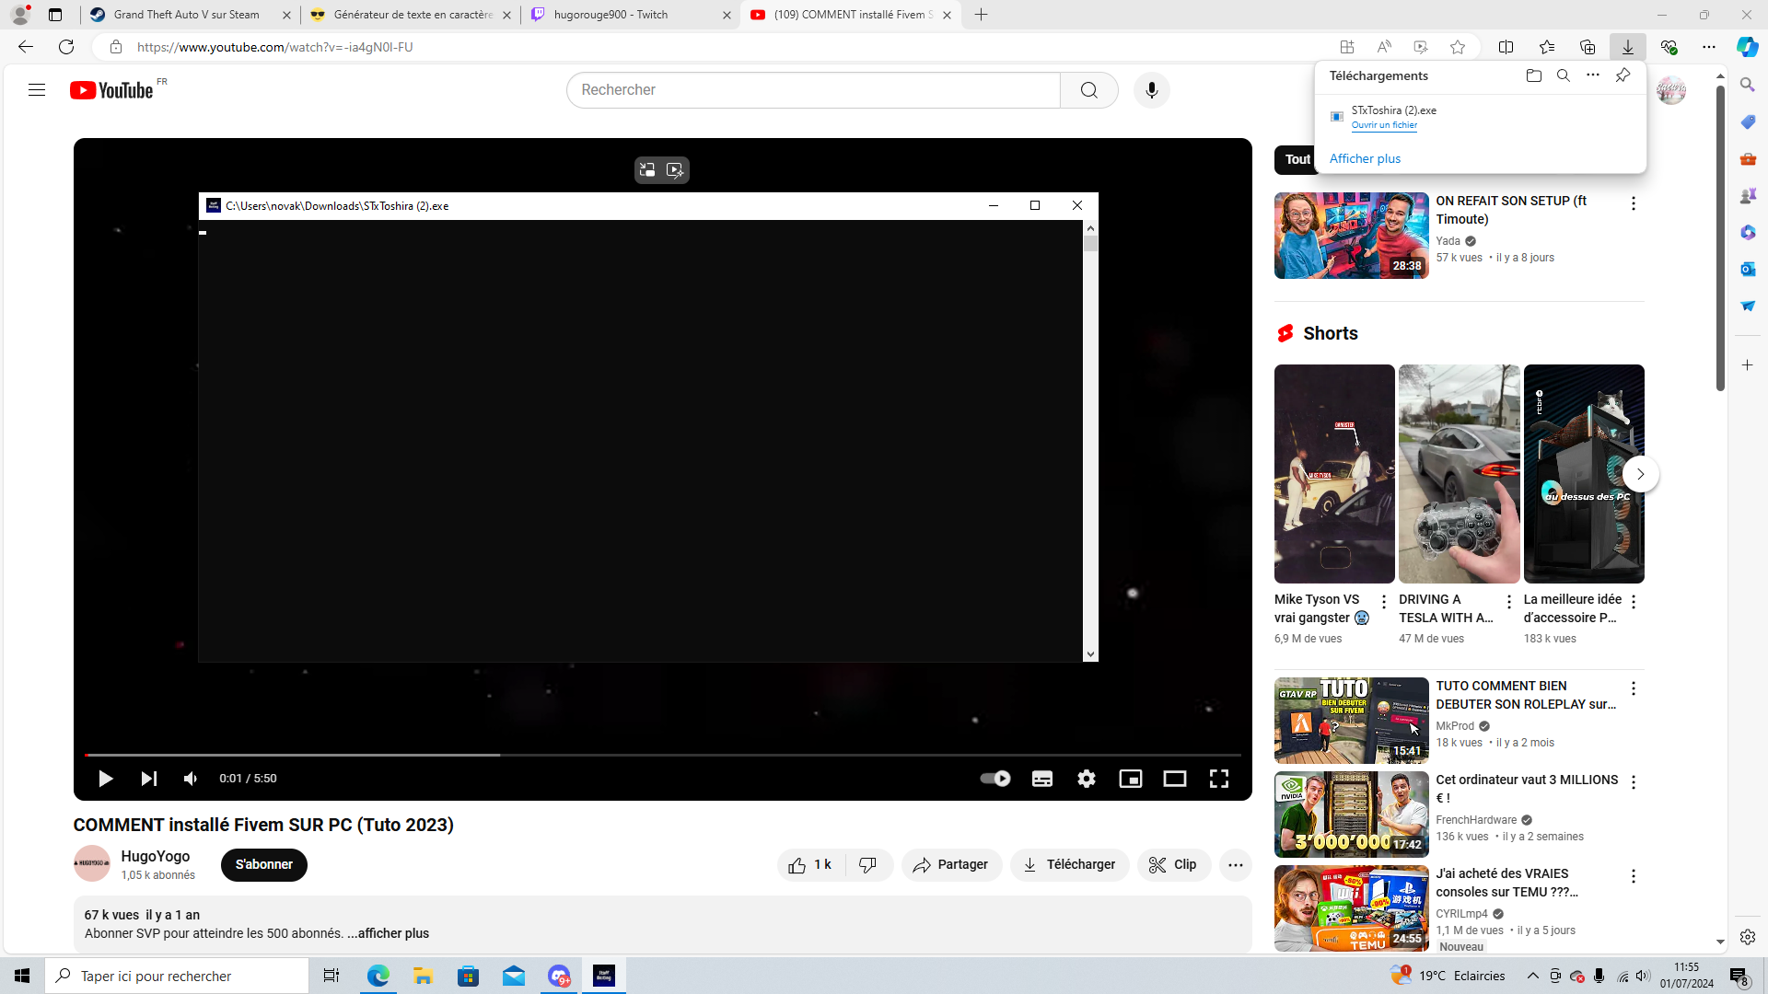The width and height of the screenshot is (1768, 994).
Task: Open the Outlook icon in Edge sidebar
Action: [x=1748, y=269]
